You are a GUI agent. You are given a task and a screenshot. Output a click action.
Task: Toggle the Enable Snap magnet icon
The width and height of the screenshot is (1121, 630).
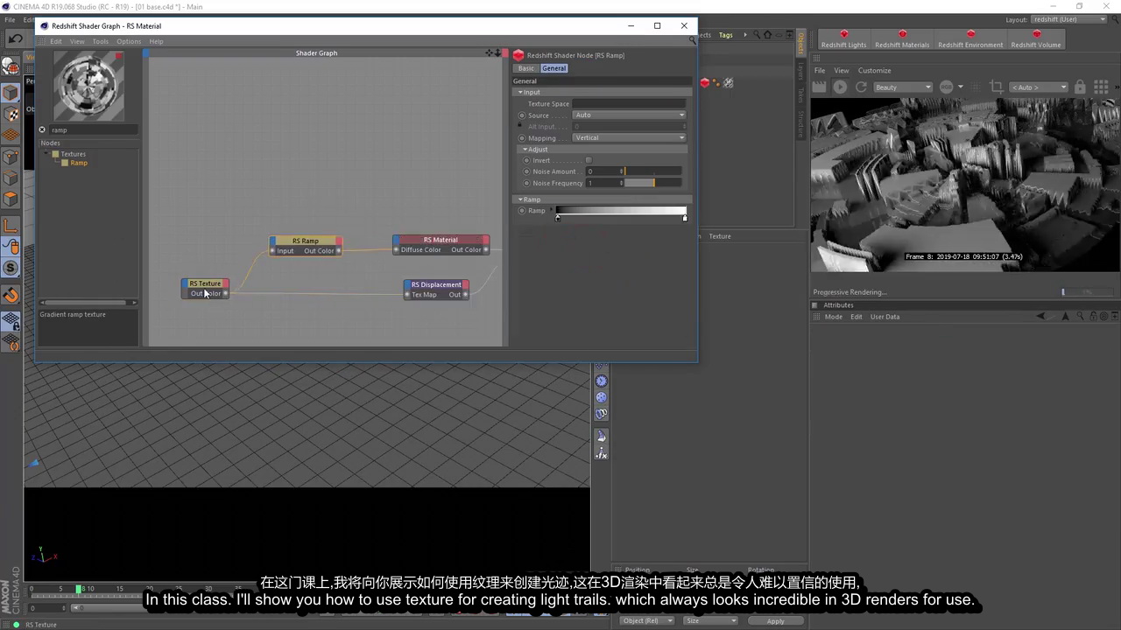11,295
